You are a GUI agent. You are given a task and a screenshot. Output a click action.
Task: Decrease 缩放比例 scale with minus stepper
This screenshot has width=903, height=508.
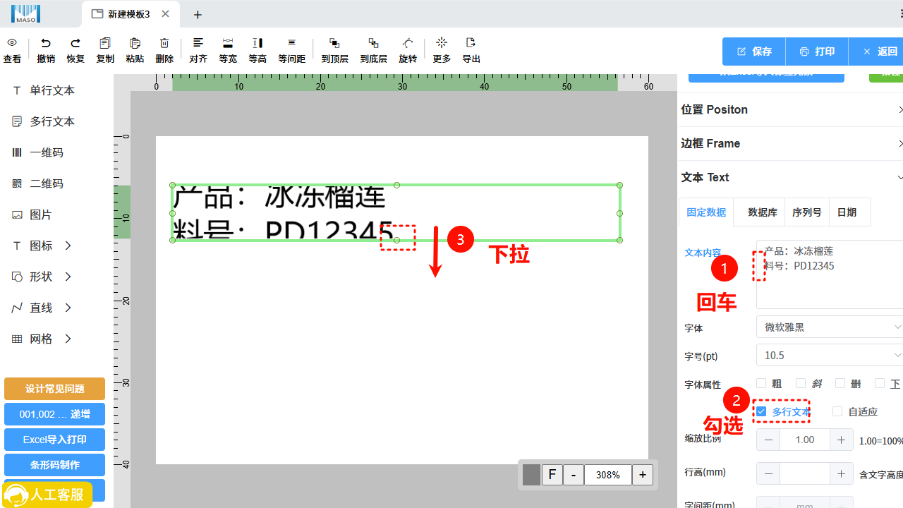768,440
